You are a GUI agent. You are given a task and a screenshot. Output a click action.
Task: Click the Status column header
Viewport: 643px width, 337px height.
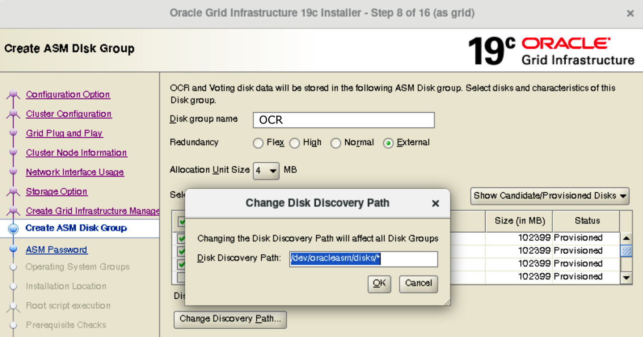point(587,221)
